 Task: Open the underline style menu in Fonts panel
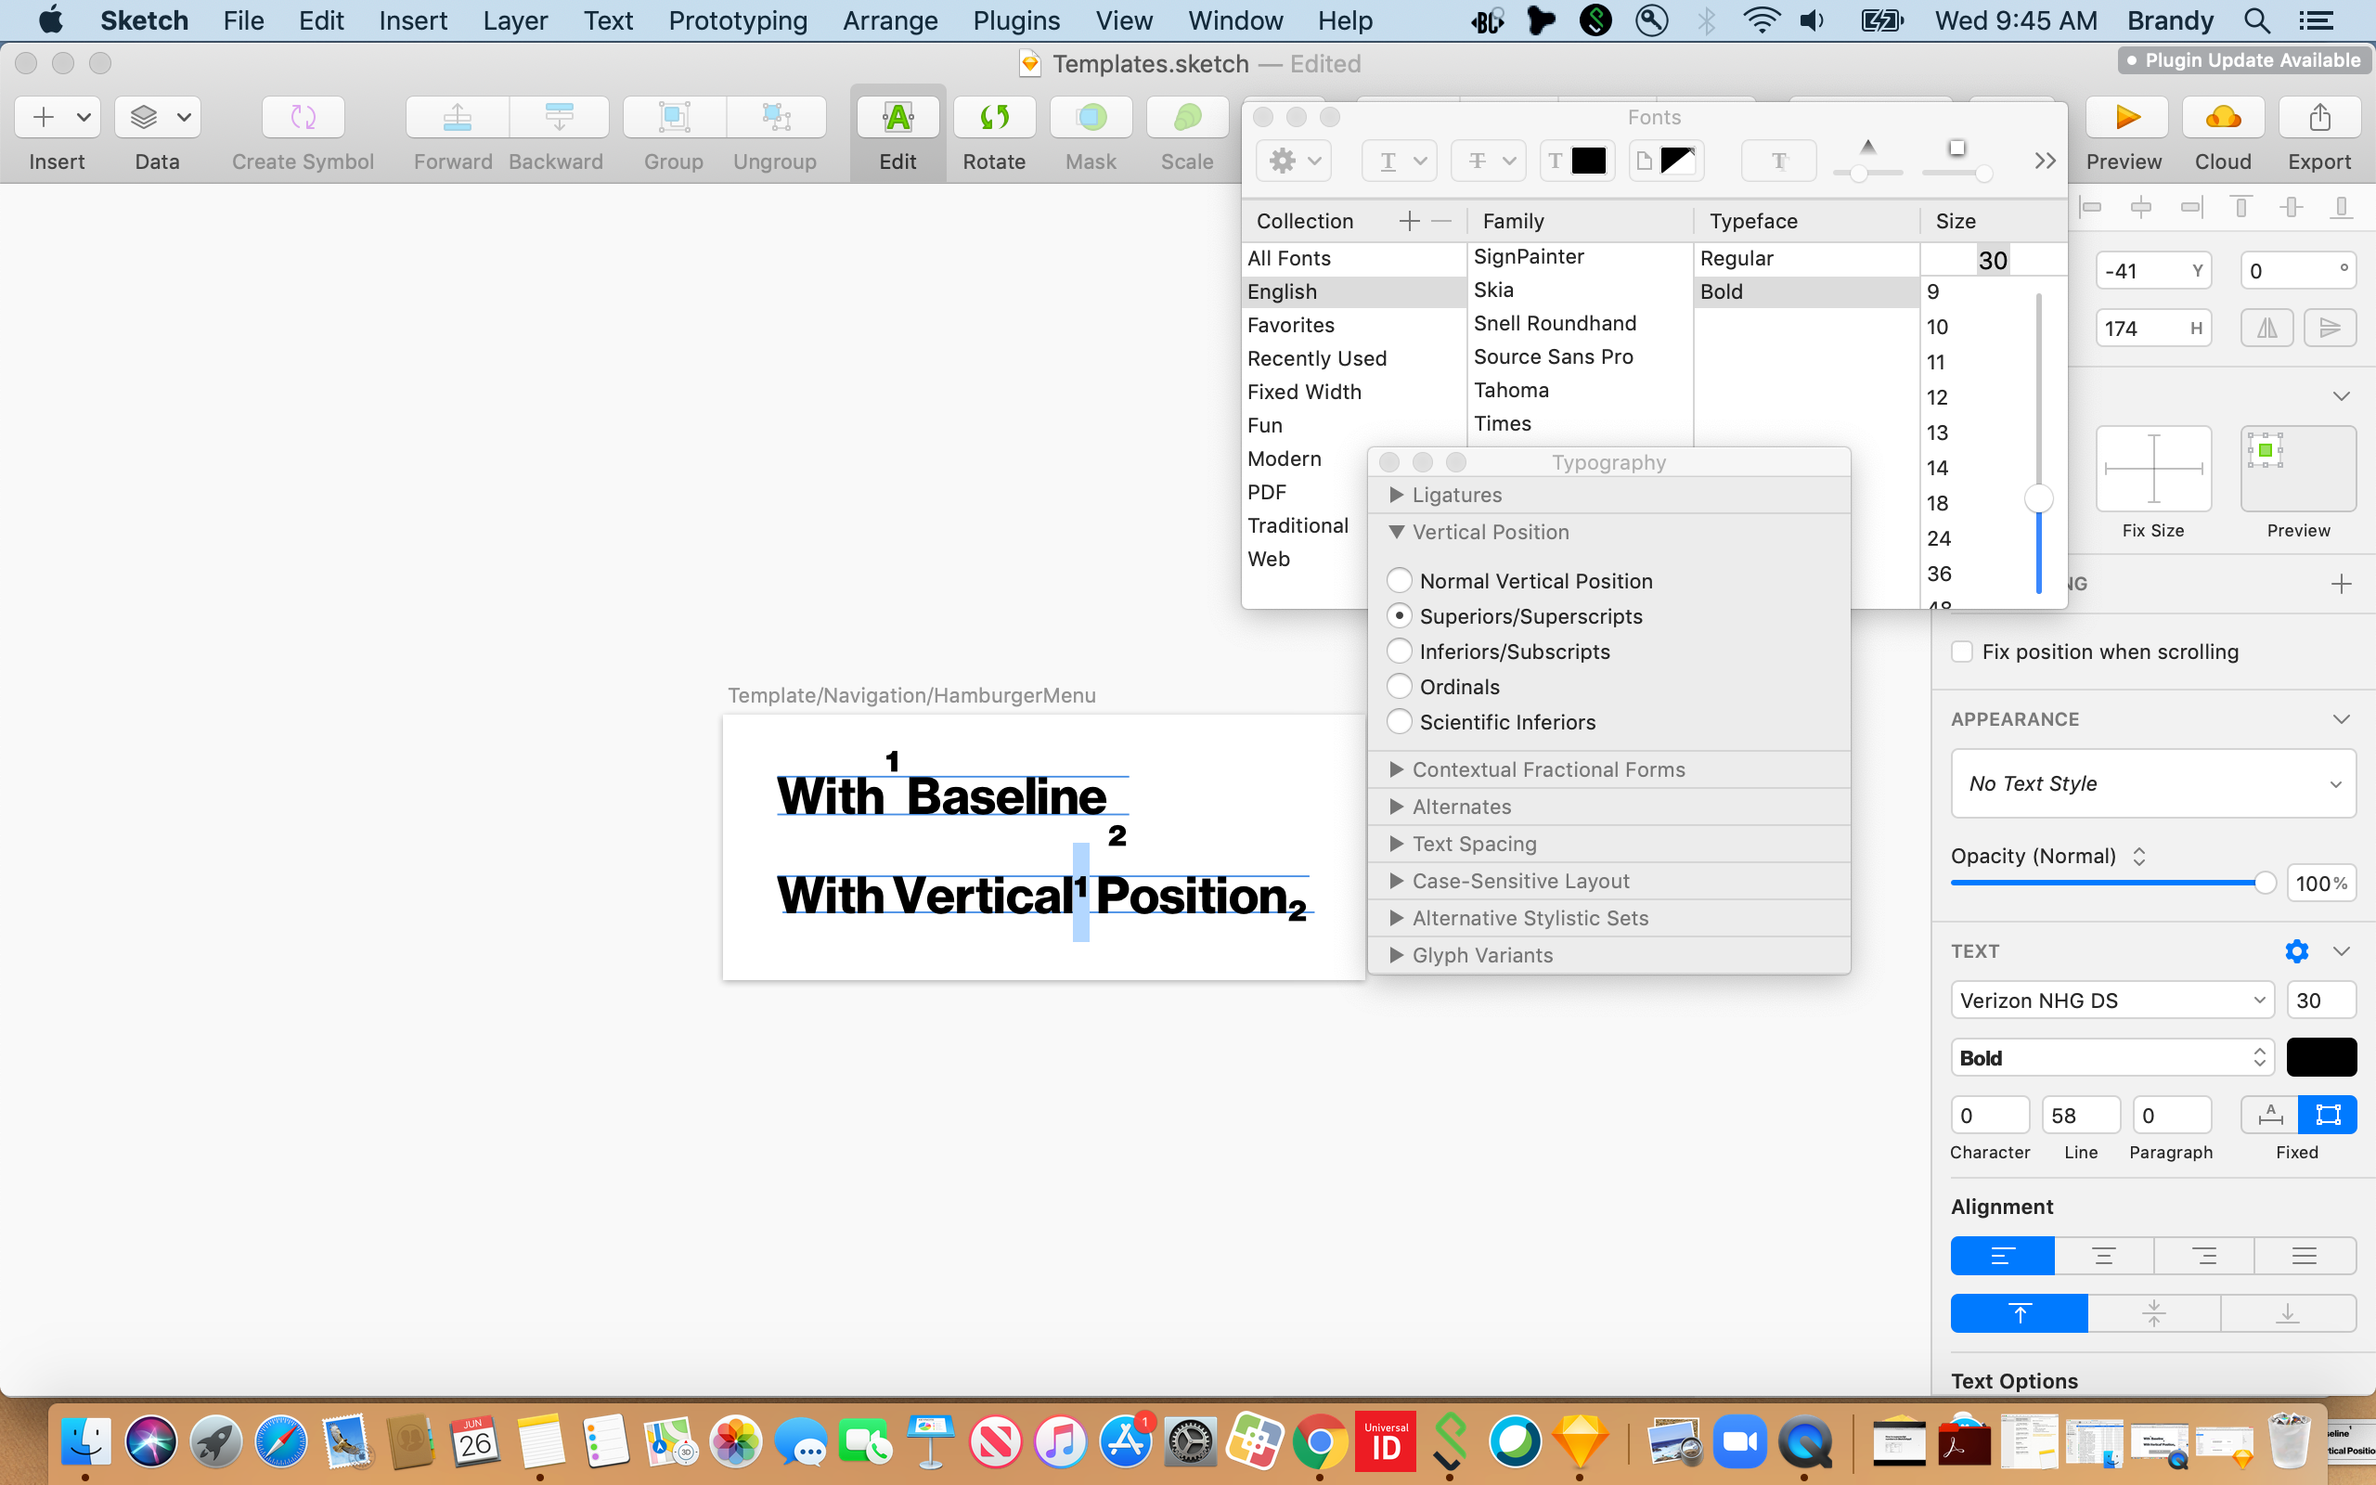1399,160
